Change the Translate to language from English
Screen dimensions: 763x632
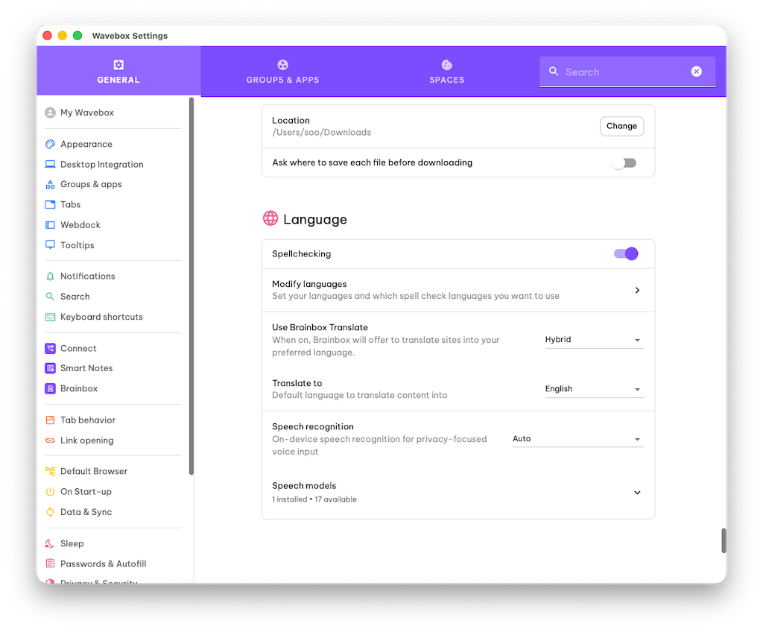click(x=594, y=388)
